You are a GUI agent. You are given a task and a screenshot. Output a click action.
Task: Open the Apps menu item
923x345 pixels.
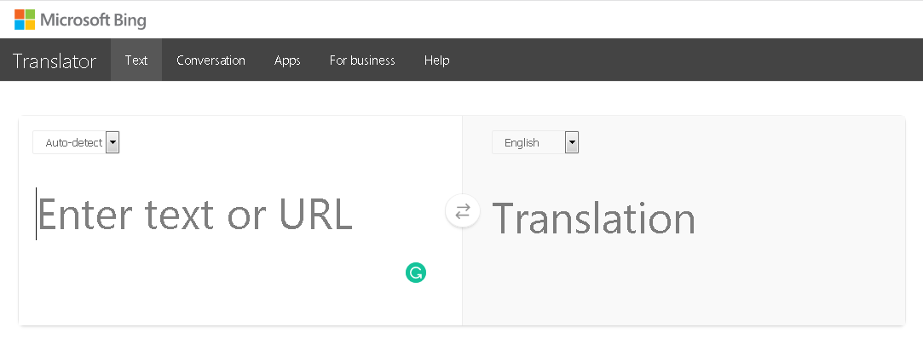click(287, 60)
